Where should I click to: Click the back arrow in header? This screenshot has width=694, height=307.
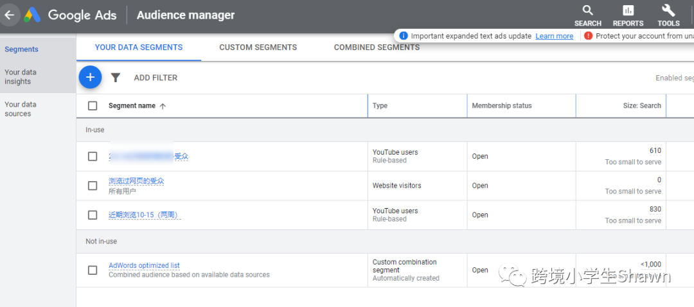tap(9, 15)
